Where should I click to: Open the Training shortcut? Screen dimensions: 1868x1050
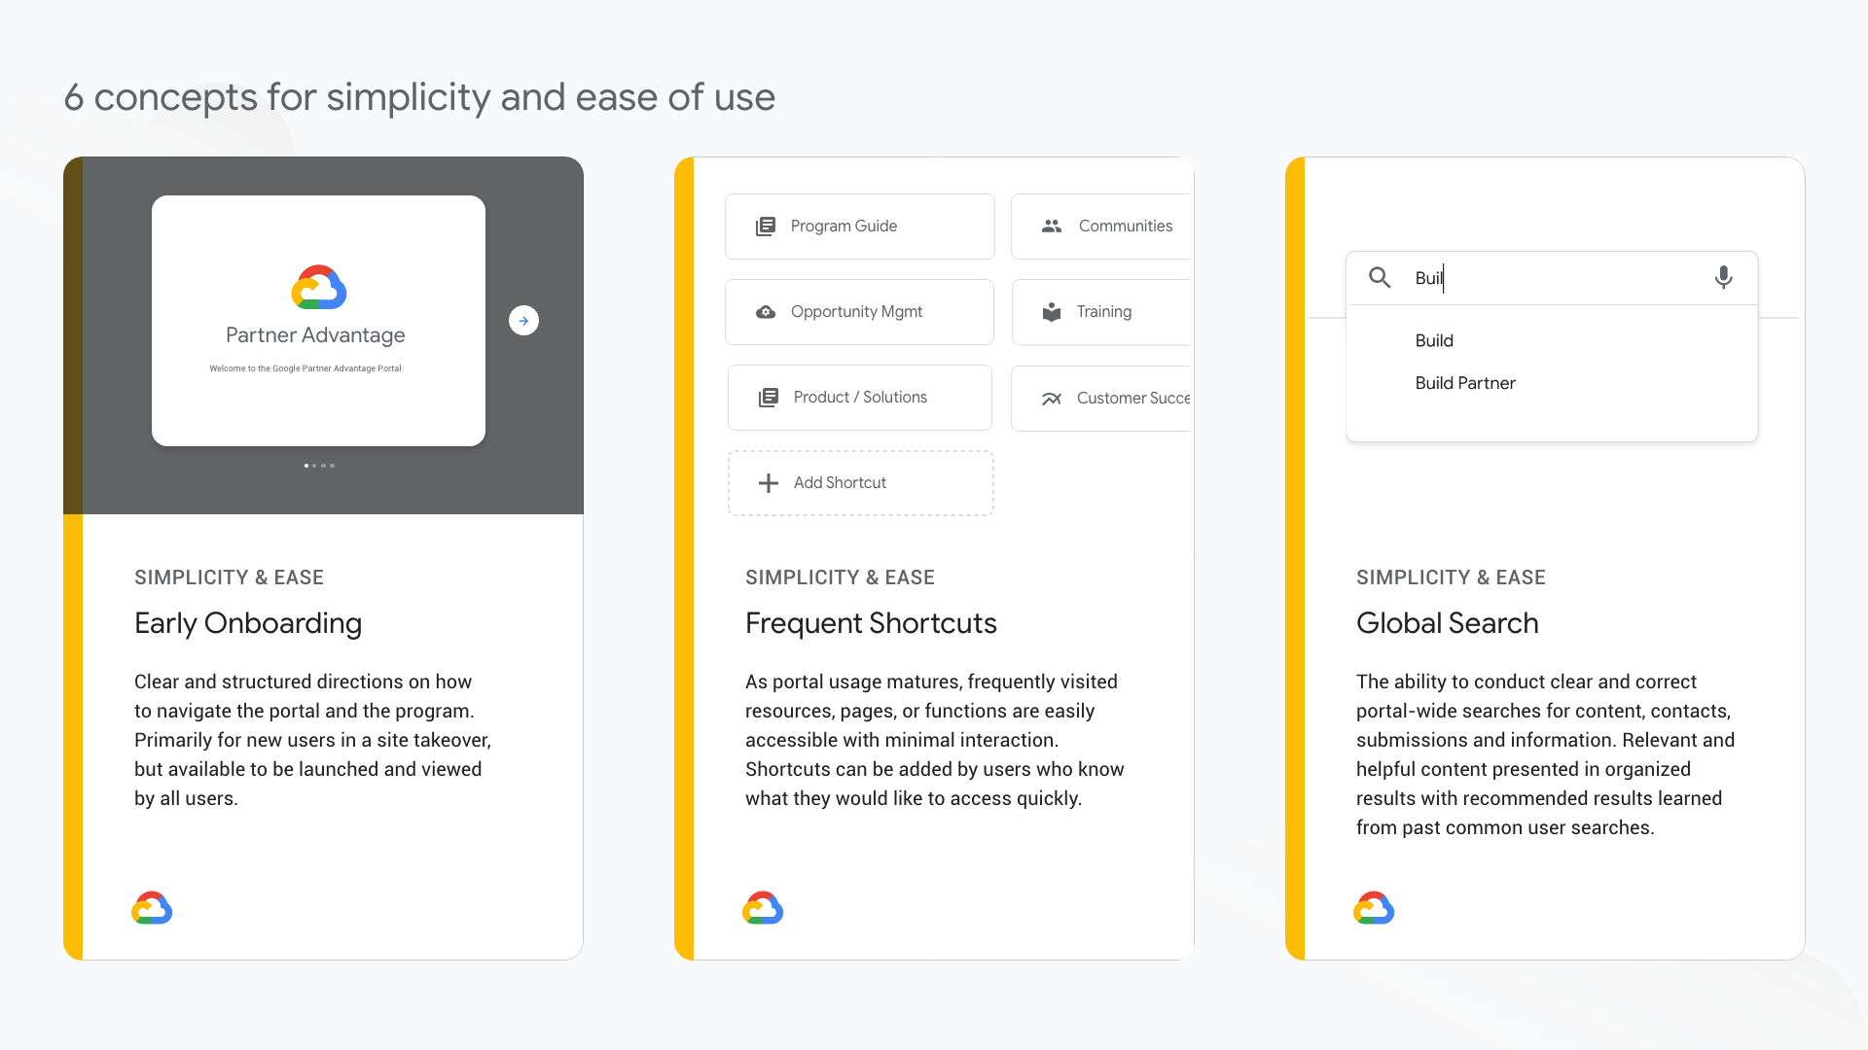[x=1101, y=312]
